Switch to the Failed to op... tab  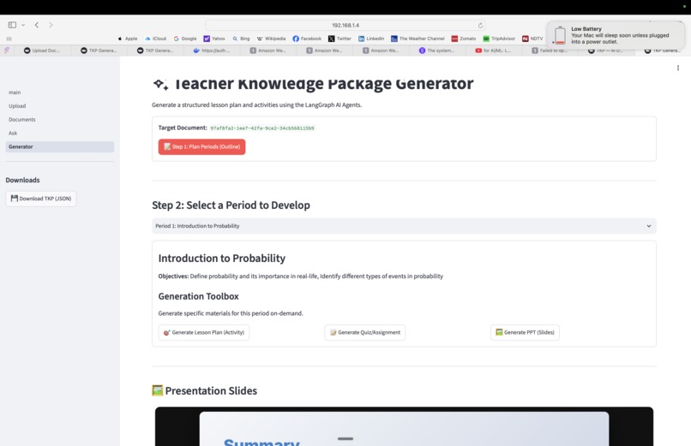(550, 51)
